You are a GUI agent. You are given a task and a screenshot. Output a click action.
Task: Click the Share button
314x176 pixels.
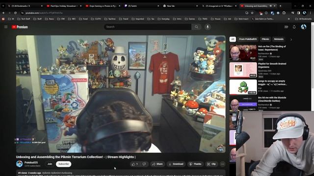pyautogui.click(x=157, y=164)
